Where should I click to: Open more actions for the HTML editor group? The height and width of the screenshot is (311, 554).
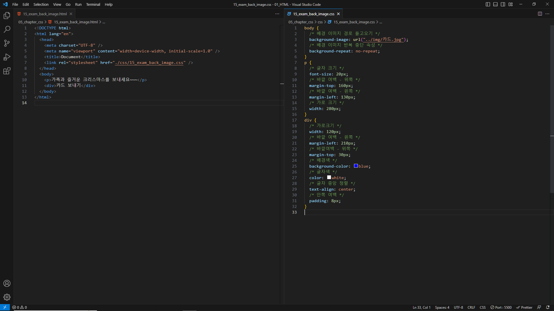[277, 14]
